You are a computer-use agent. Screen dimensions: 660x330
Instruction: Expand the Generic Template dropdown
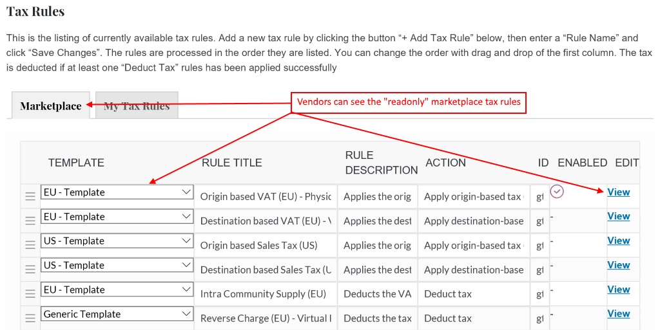pos(117,314)
